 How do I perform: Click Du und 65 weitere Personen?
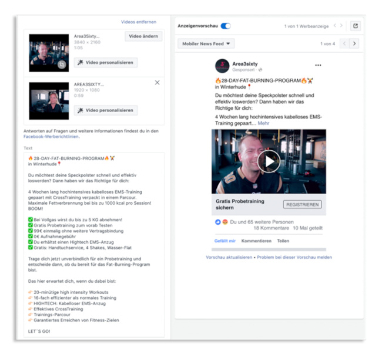click(262, 222)
